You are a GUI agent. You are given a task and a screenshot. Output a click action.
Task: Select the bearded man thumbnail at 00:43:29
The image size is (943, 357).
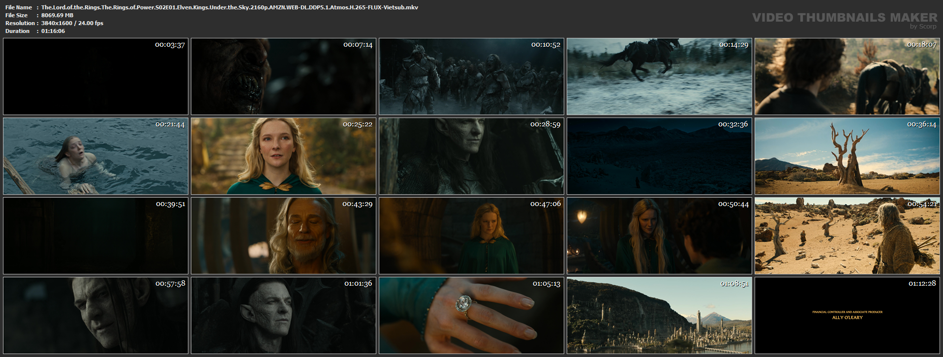[x=283, y=236]
